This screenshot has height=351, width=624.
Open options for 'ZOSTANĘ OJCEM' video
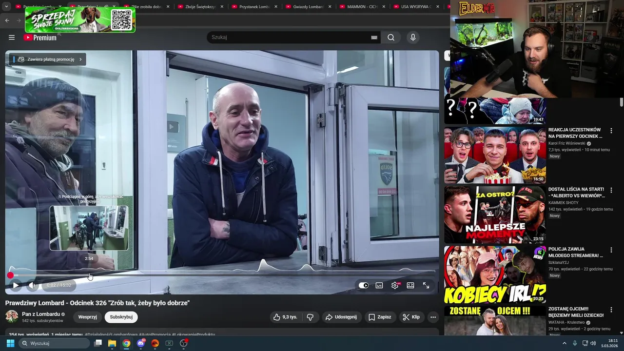click(611, 310)
